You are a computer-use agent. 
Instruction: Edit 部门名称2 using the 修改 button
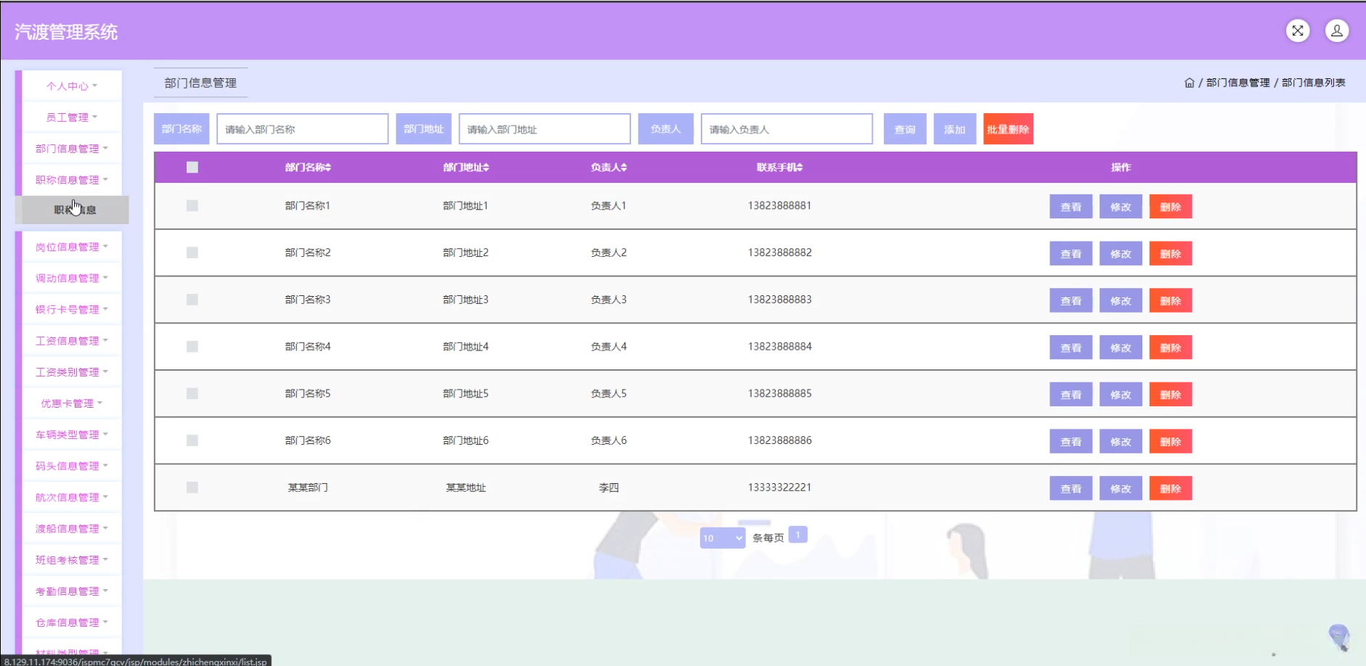1121,254
